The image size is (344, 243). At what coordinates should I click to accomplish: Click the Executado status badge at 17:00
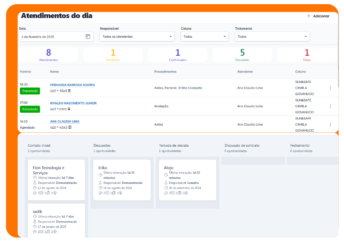(x=30, y=109)
